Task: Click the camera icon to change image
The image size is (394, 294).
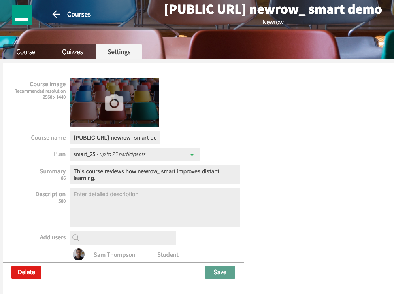Action: [114, 103]
